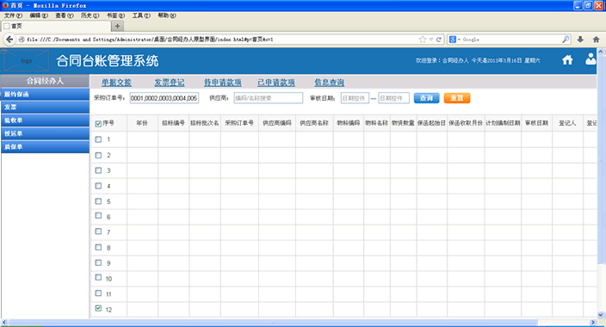
Task: Open the 文件 menu
Action: [x=13, y=15]
